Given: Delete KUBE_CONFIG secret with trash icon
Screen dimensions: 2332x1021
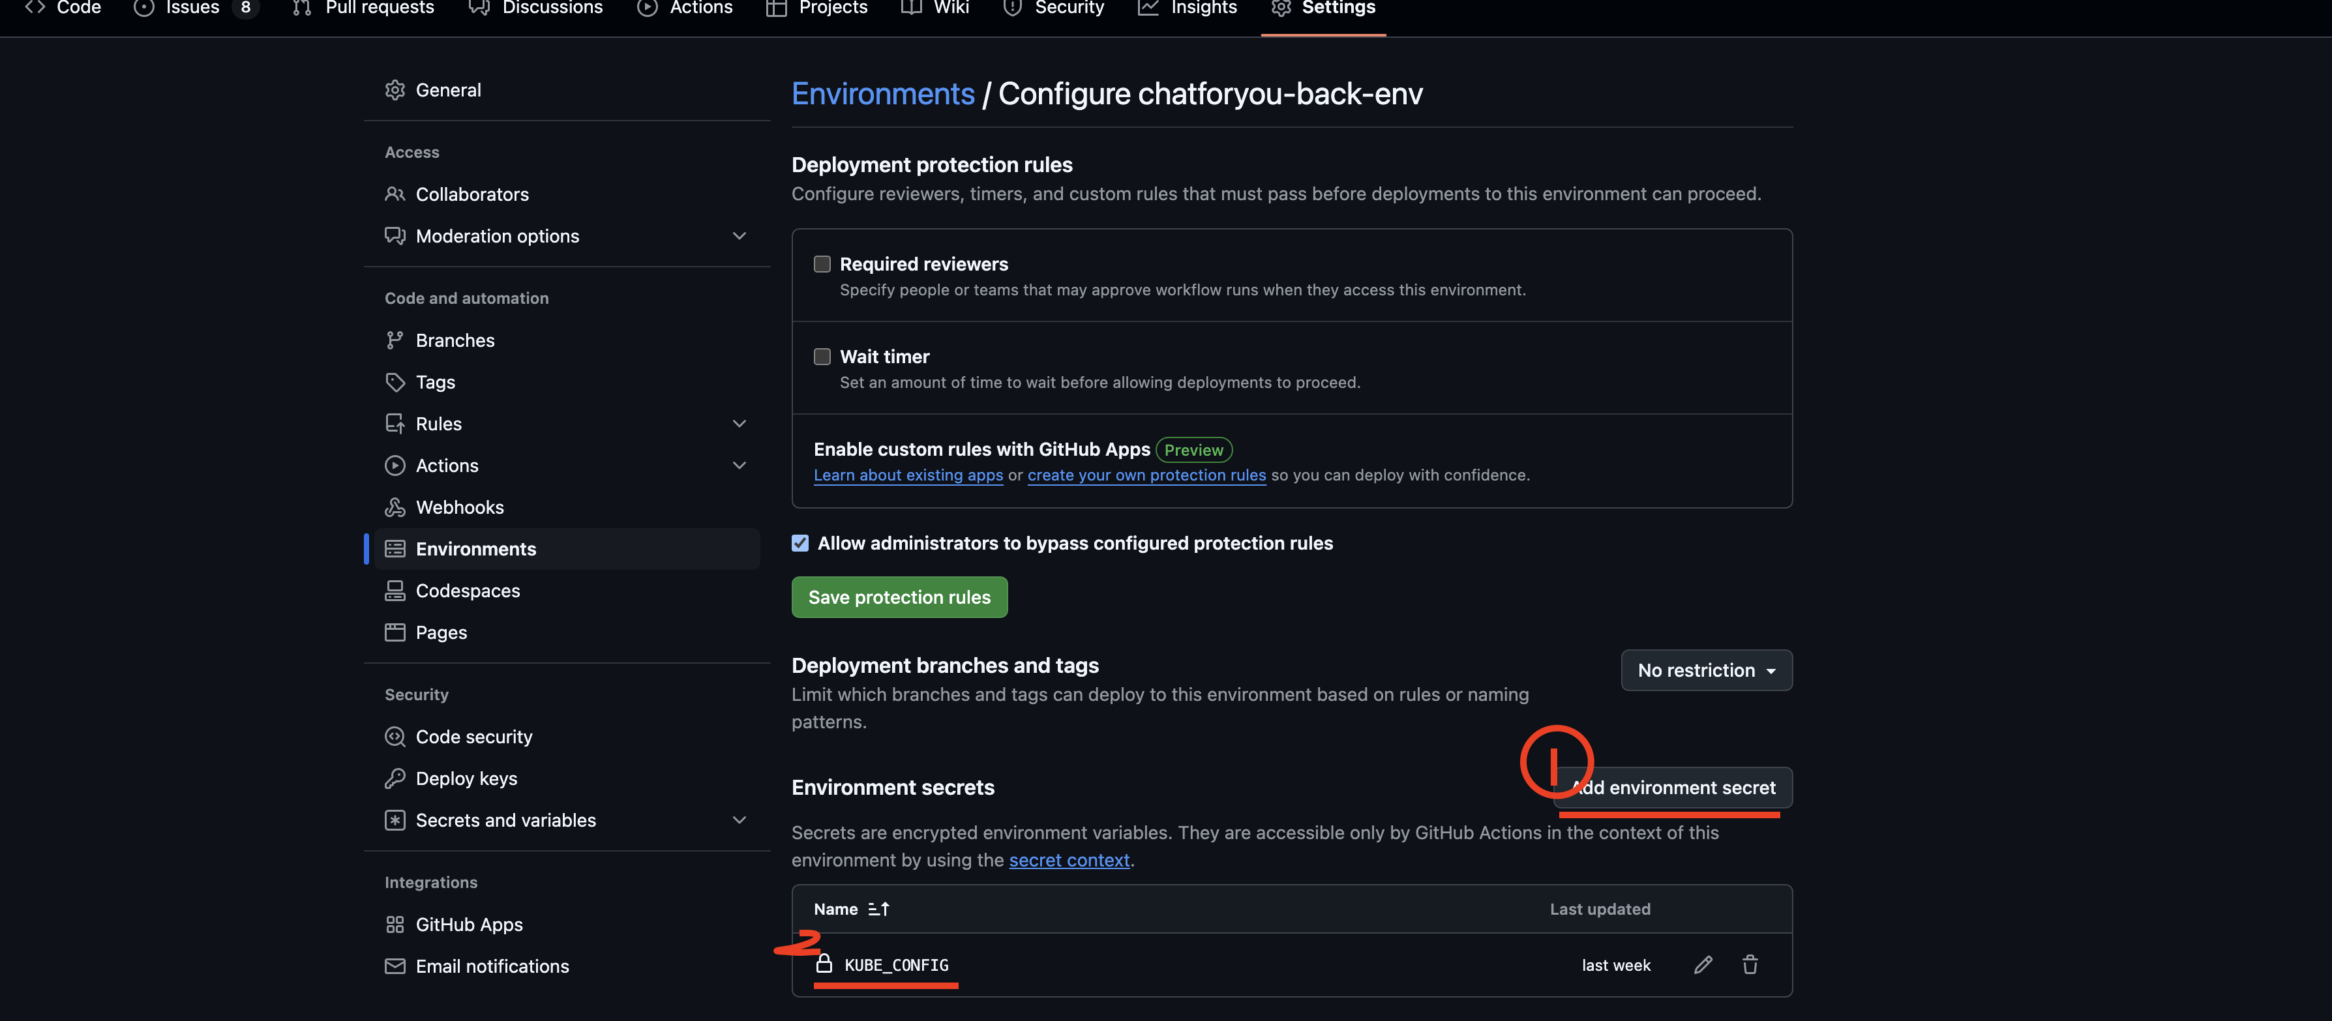Looking at the screenshot, I should tap(1750, 965).
